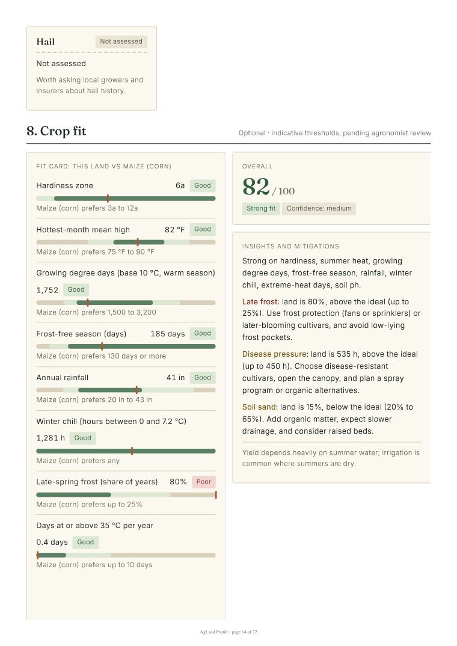457x646 pixels.
Task: Click the Annual rainfall range bar marker
Action: point(136,390)
